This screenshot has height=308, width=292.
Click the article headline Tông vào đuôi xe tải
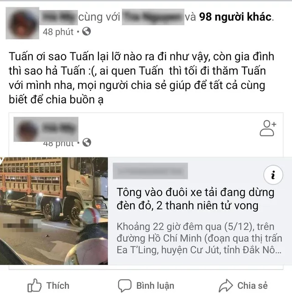[x=195, y=199]
